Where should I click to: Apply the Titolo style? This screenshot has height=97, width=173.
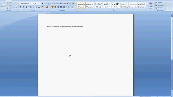point(116,5)
